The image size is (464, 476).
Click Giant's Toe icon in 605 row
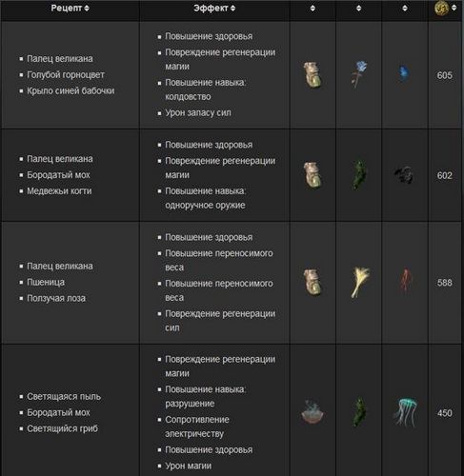tap(313, 75)
